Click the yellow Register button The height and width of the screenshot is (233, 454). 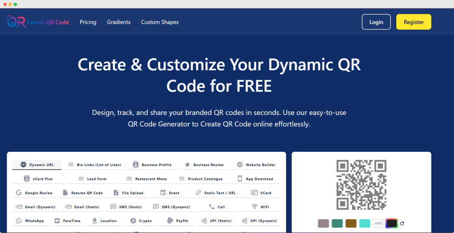coord(414,22)
